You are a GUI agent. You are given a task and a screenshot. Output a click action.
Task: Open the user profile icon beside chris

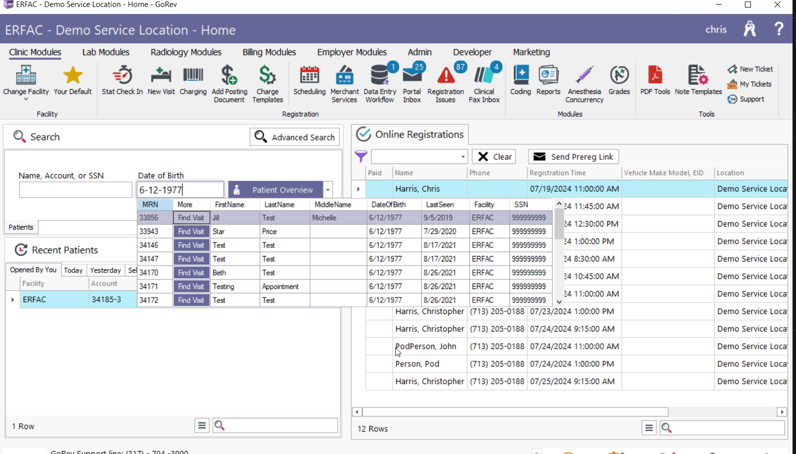tap(750, 29)
